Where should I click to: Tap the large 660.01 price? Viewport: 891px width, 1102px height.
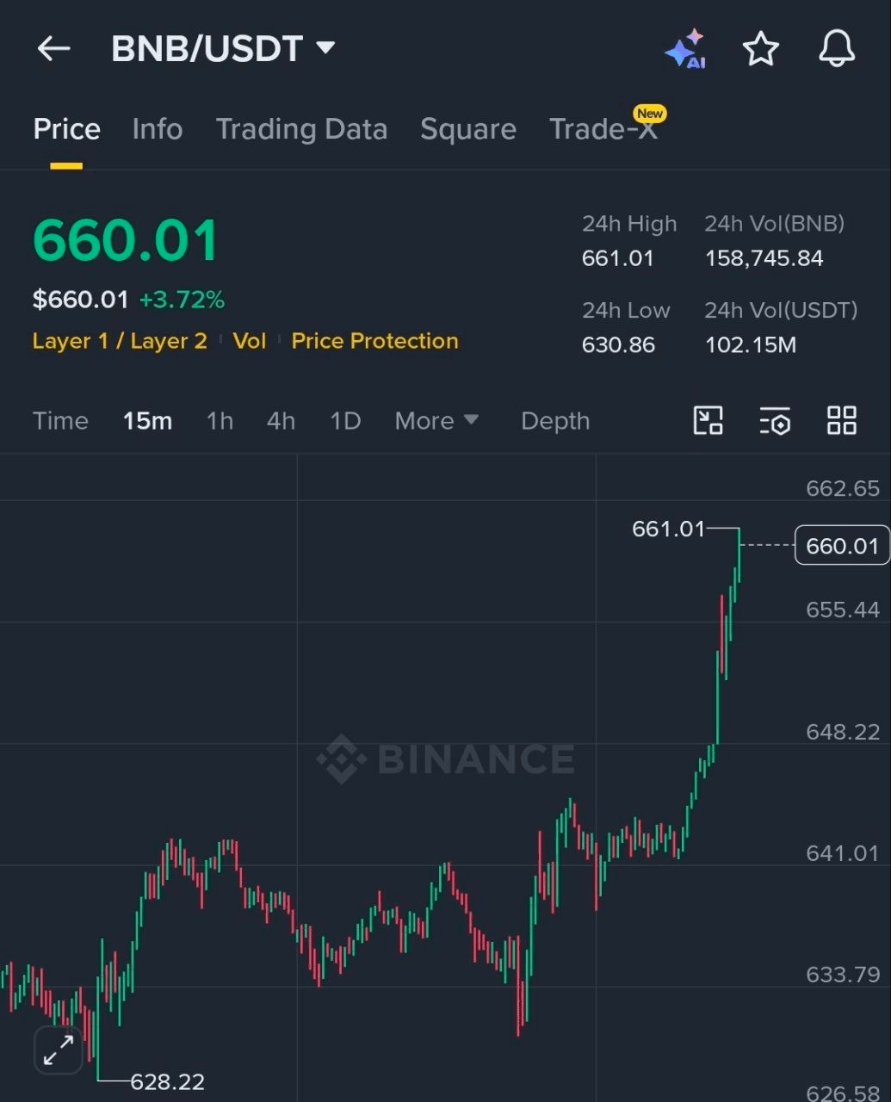tap(126, 240)
